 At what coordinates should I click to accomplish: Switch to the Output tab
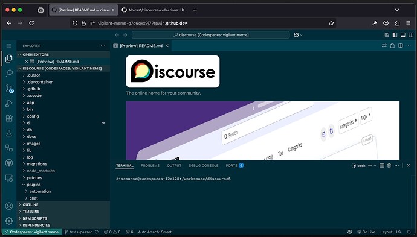[174, 166]
